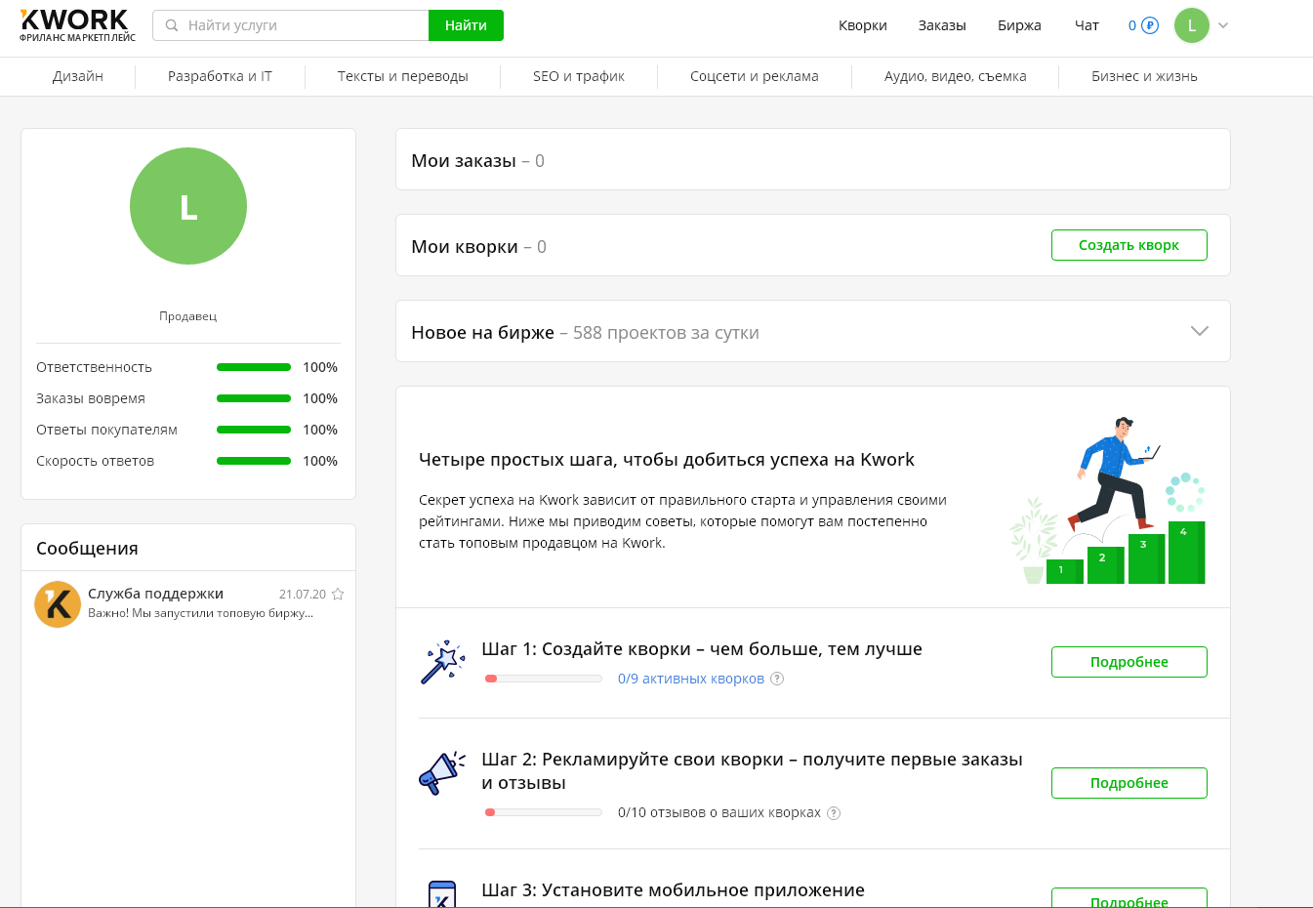Open the 'Мои заказы' section heading
The height and width of the screenshot is (908, 1313).
464,160
